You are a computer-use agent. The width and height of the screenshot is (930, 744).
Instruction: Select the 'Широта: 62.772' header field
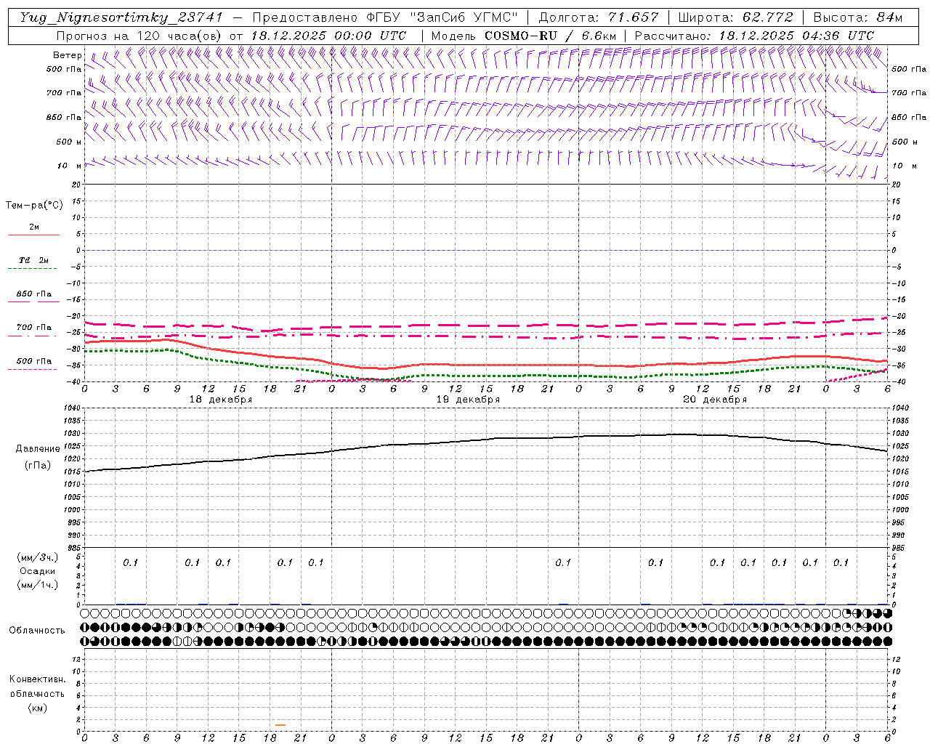coord(735,17)
